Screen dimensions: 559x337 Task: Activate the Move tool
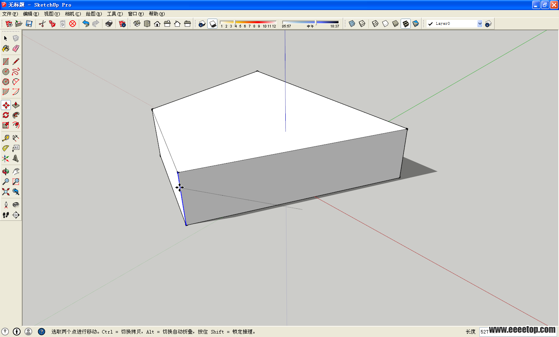point(6,105)
